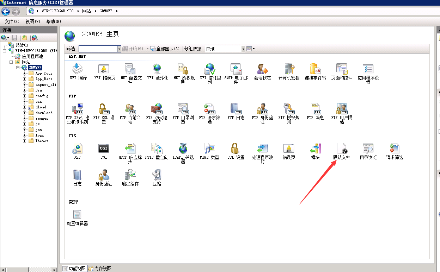This screenshot has height=272, width=440.
Task: Switch to the 内容视图 tab
Action: (100, 268)
